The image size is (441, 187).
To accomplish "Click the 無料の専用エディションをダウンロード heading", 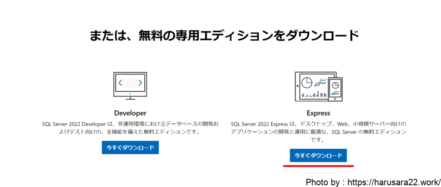I will 224,35.
